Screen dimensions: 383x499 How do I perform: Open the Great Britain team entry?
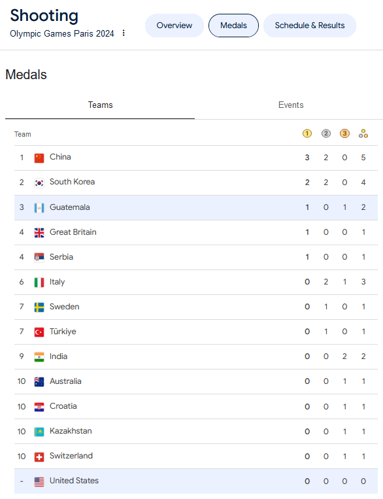196,232
